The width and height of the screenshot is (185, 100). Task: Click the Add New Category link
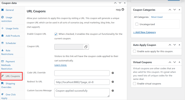pyautogui.click(x=144, y=32)
